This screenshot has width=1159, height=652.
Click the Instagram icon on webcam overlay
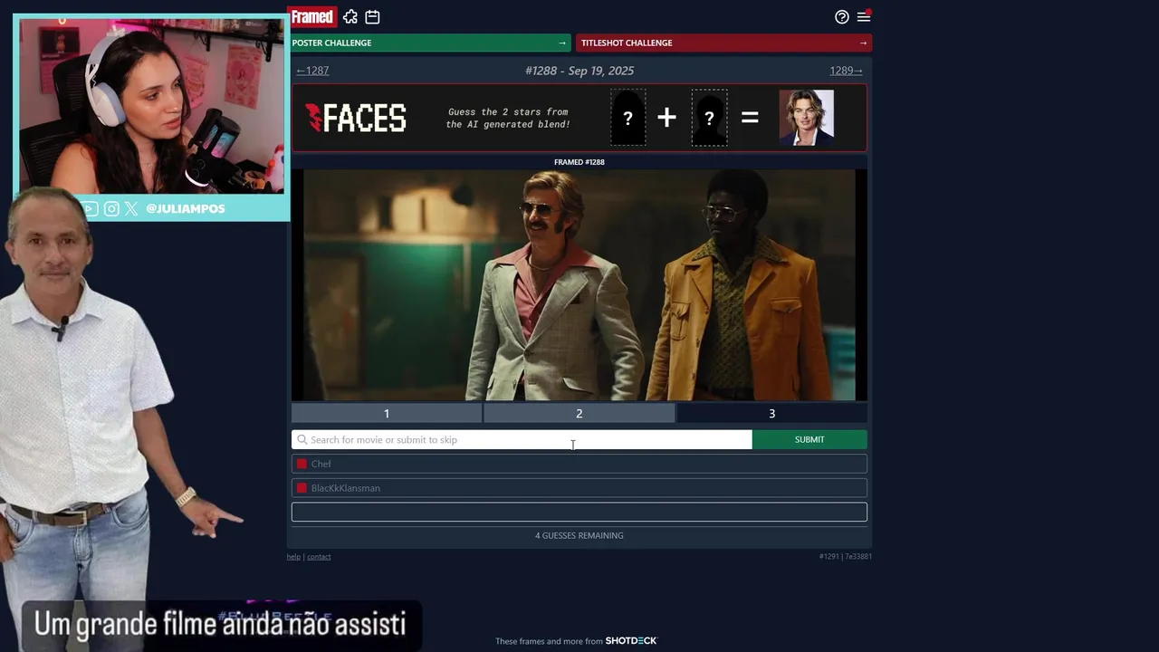pos(111,208)
